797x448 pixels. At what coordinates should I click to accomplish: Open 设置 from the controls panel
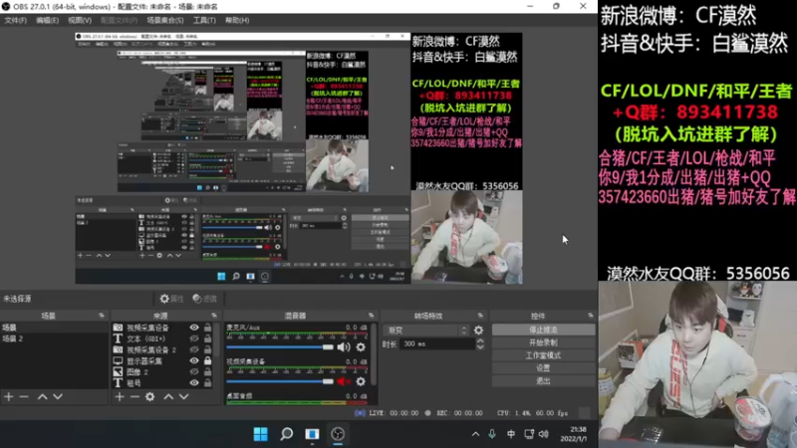pyautogui.click(x=543, y=368)
